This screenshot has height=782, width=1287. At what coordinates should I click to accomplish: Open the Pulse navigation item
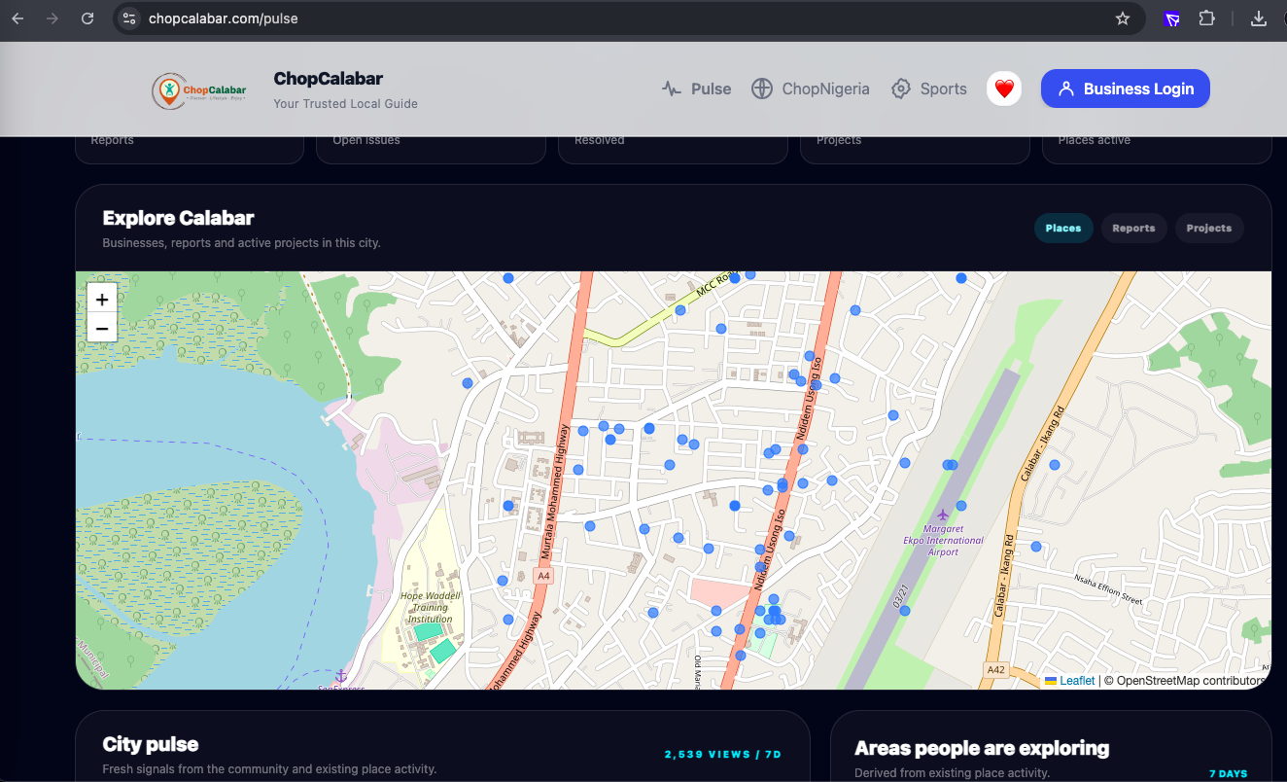point(696,89)
